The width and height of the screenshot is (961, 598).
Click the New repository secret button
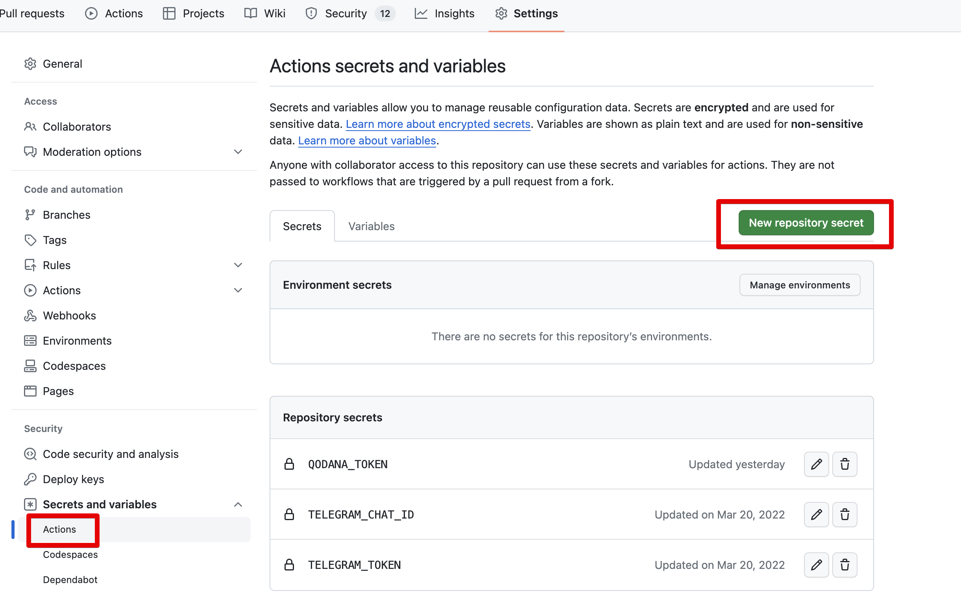pyautogui.click(x=806, y=223)
